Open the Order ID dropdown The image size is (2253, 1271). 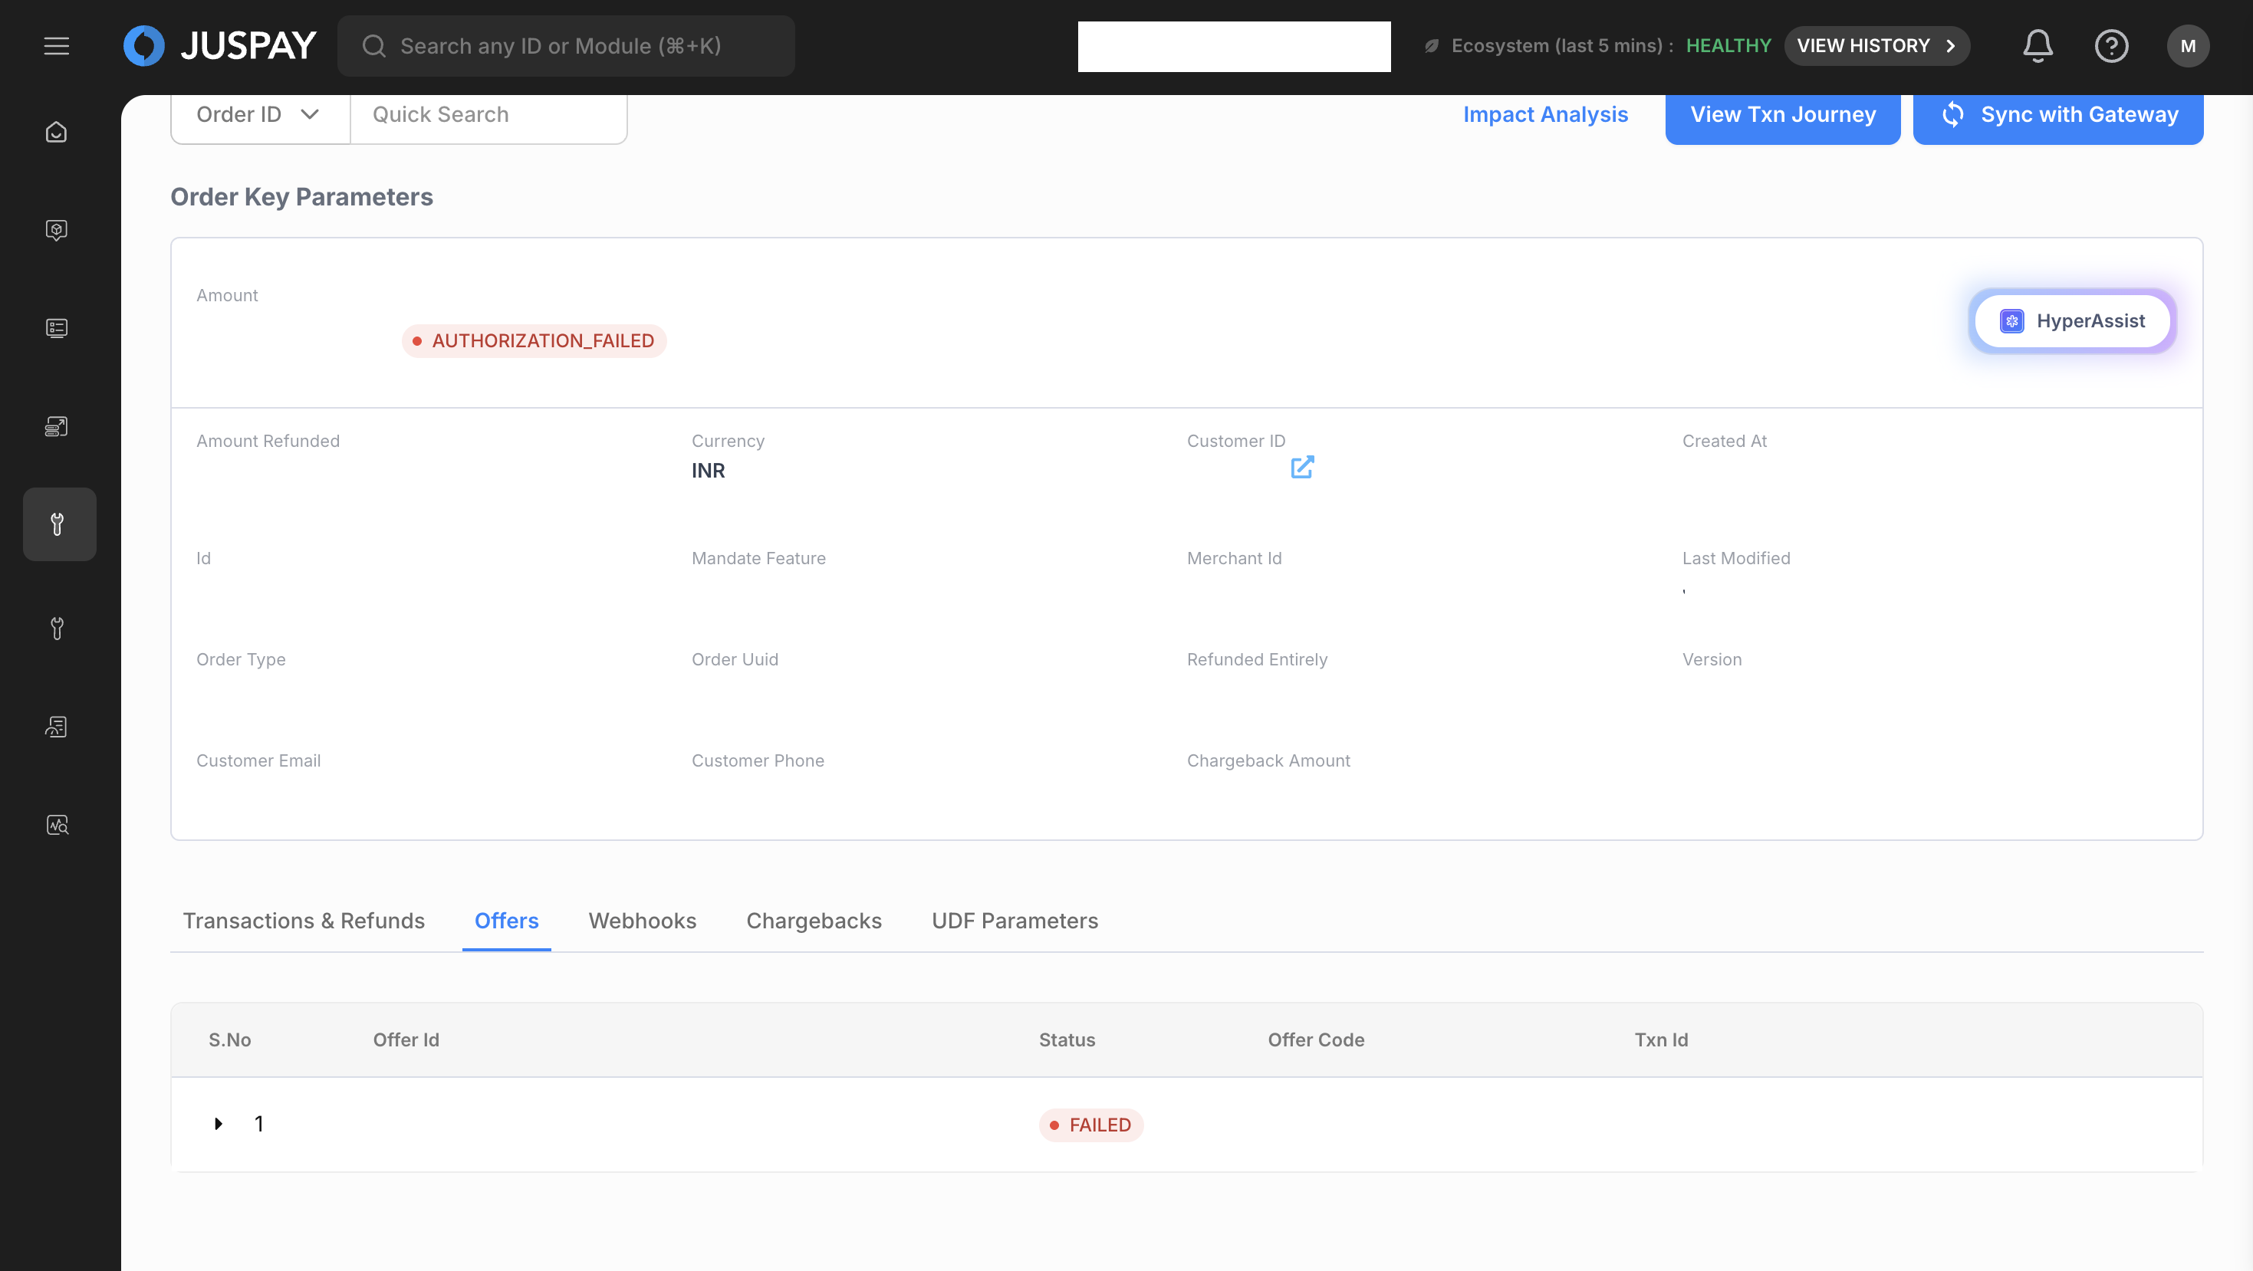[260, 114]
